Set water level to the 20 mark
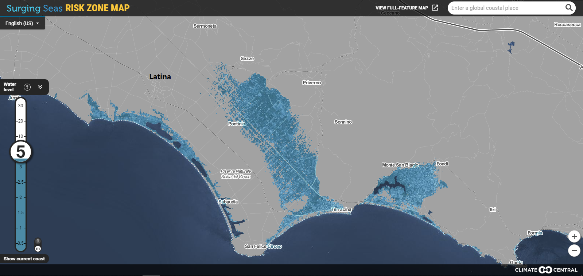The image size is (583, 276). pyautogui.click(x=21, y=121)
